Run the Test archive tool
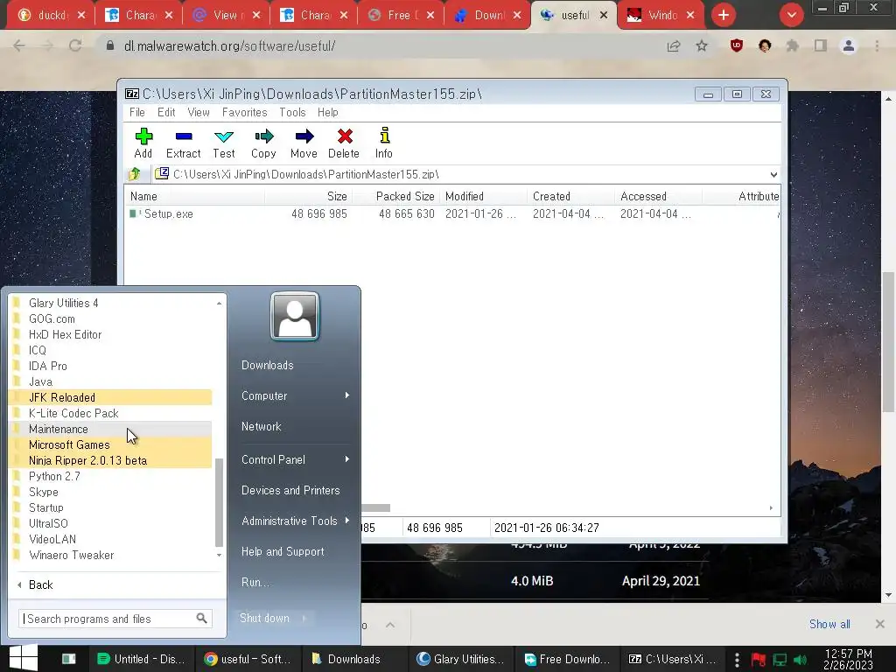 [223, 143]
